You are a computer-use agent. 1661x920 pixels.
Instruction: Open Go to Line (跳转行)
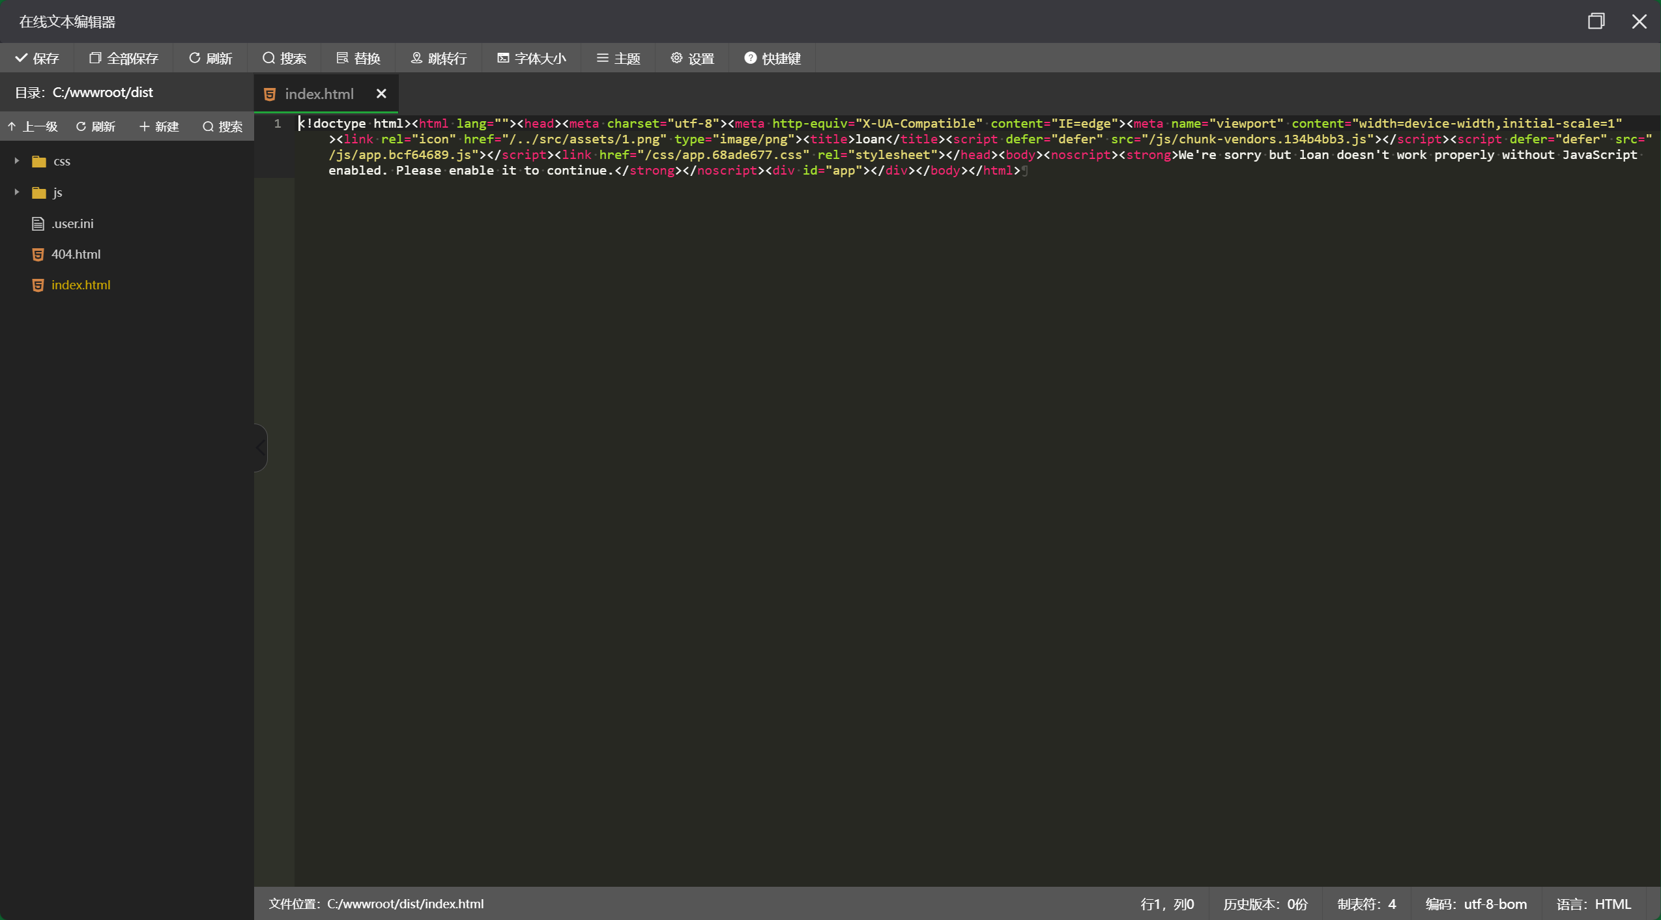coord(439,59)
